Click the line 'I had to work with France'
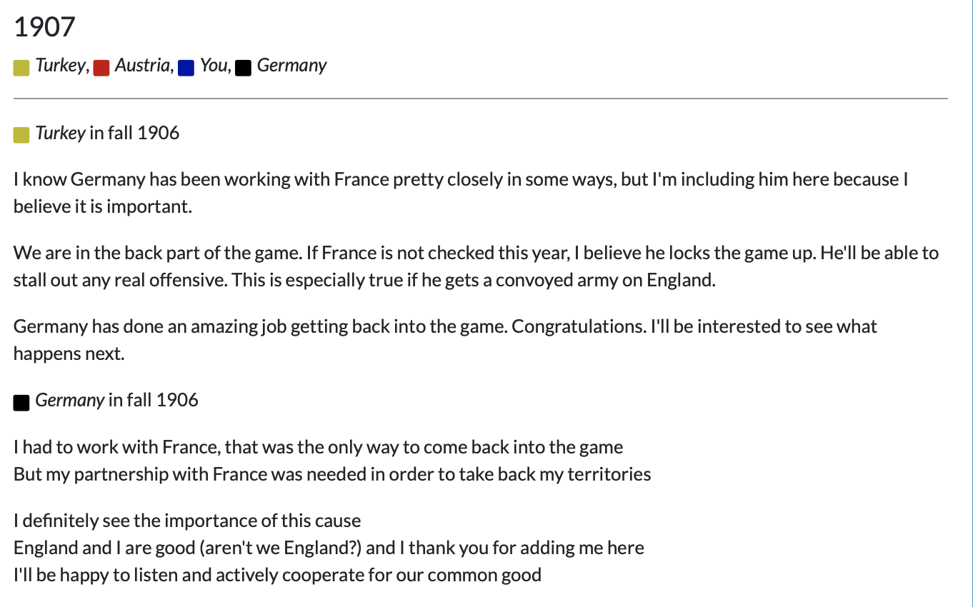The image size is (973, 607). coord(318,448)
